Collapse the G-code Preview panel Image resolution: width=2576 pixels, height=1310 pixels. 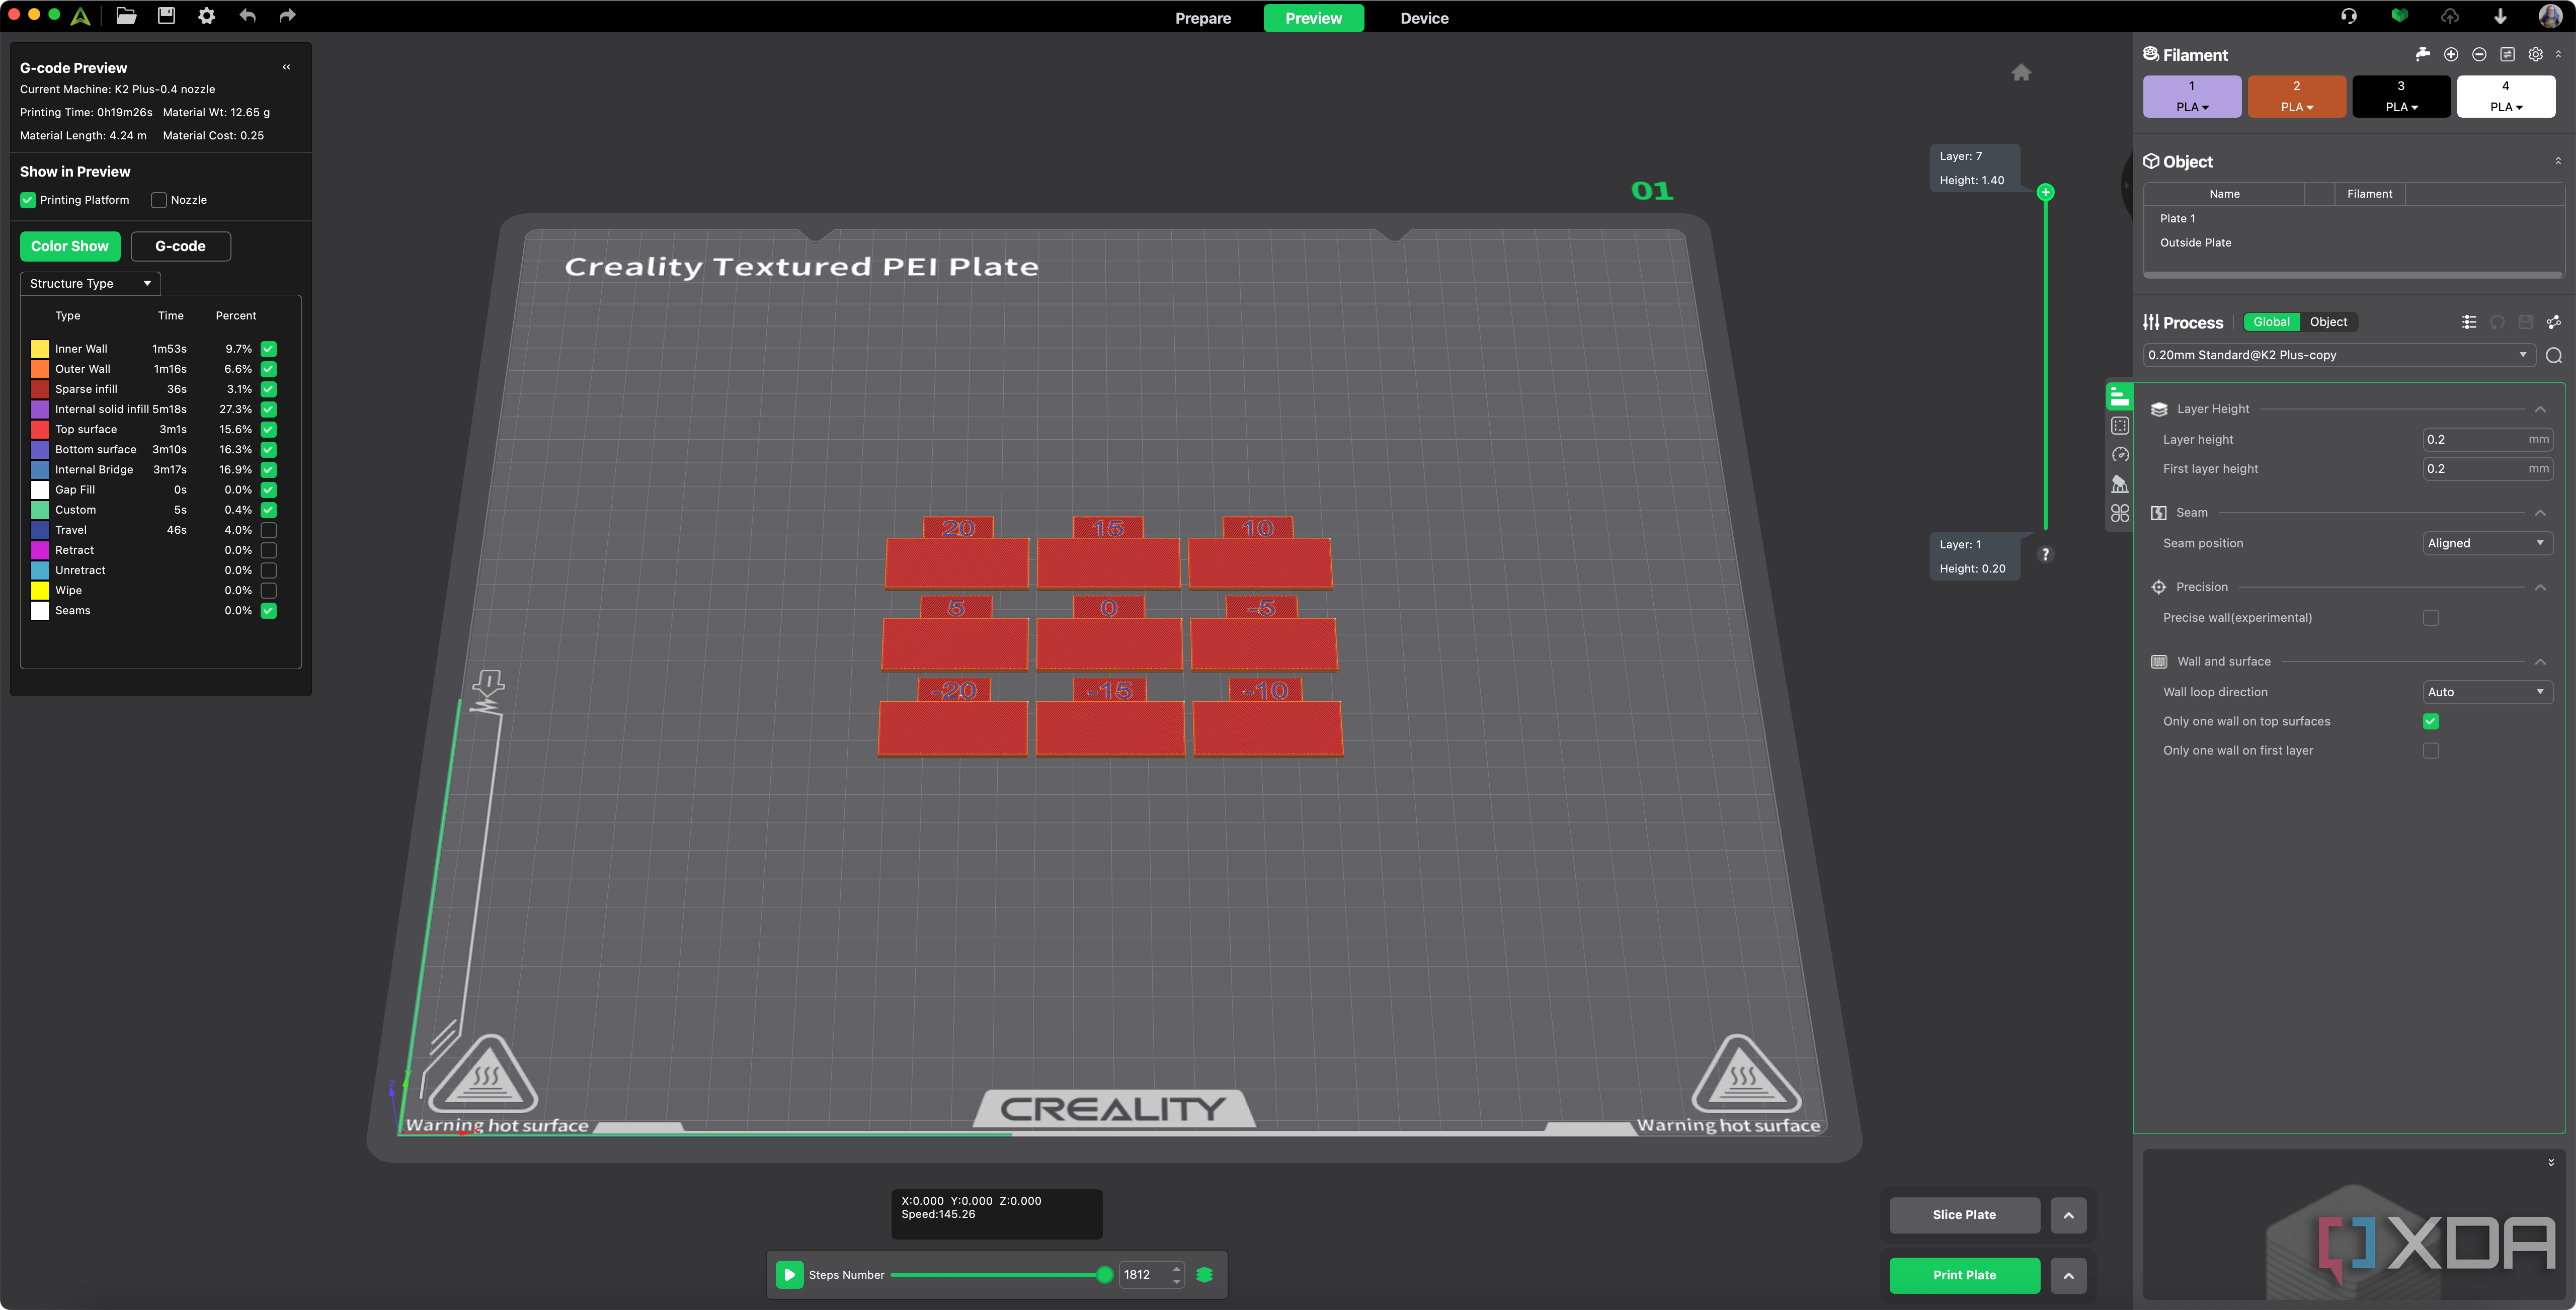(x=286, y=67)
